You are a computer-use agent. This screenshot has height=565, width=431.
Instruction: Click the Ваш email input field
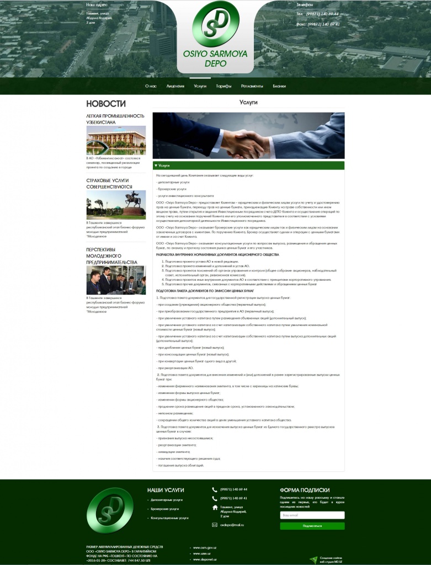click(312, 515)
